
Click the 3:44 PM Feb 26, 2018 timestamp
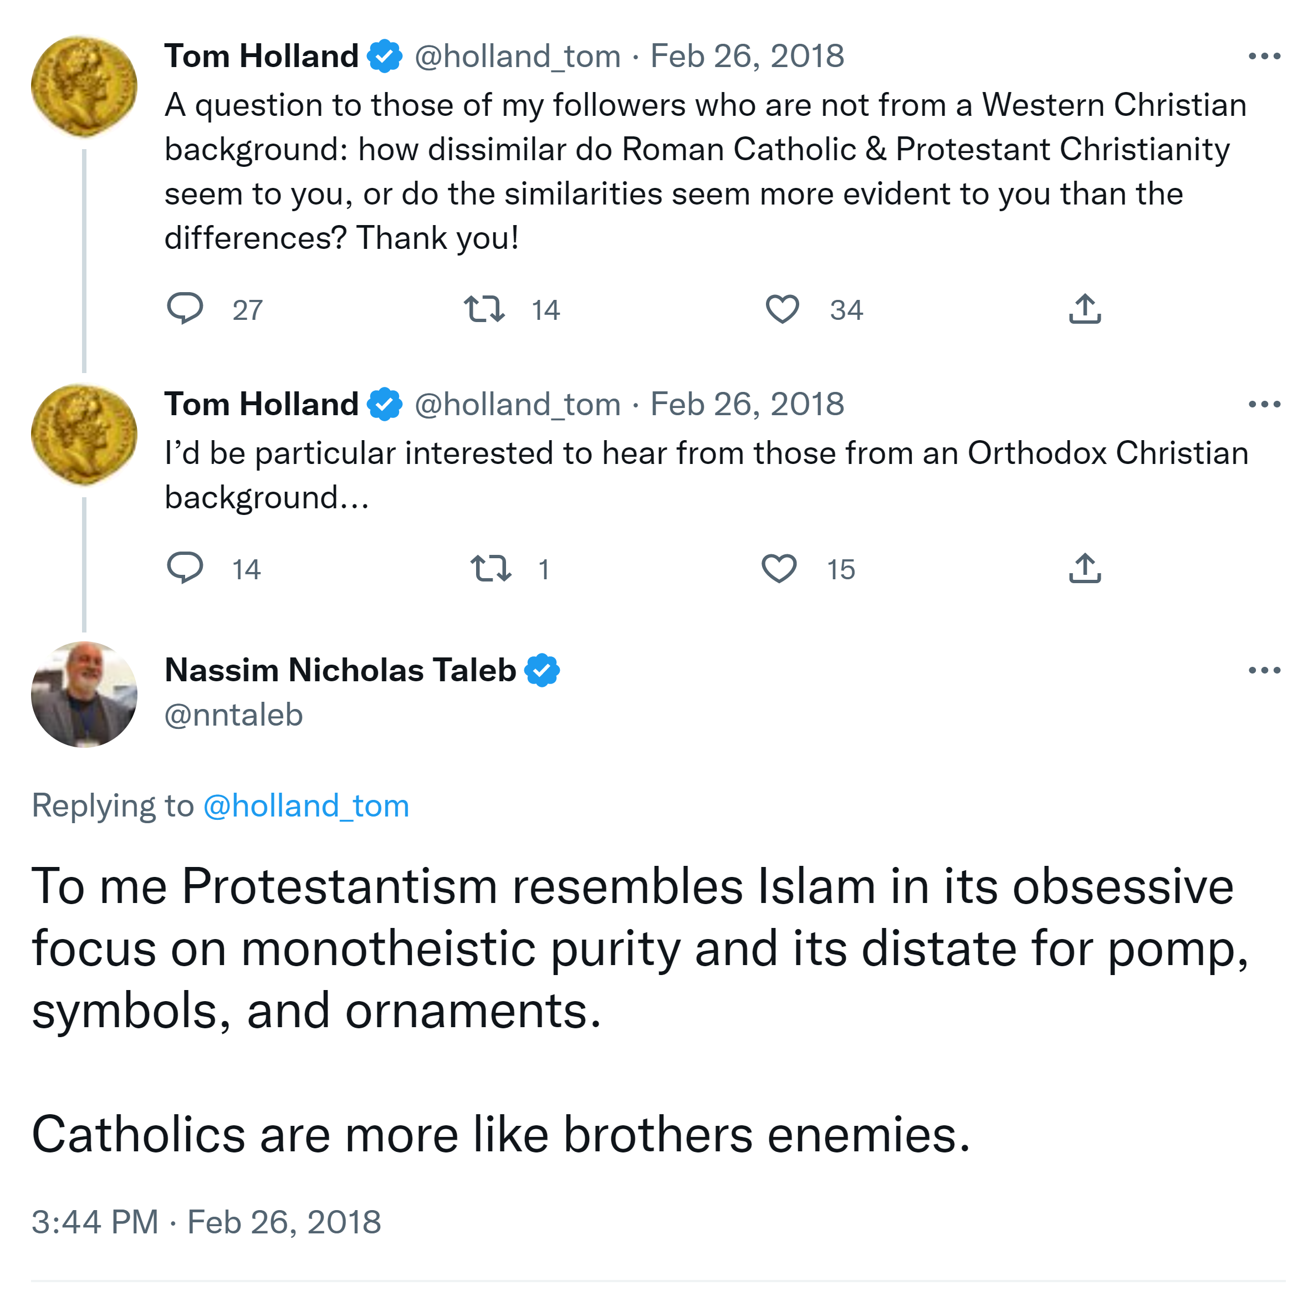(206, 1222)
